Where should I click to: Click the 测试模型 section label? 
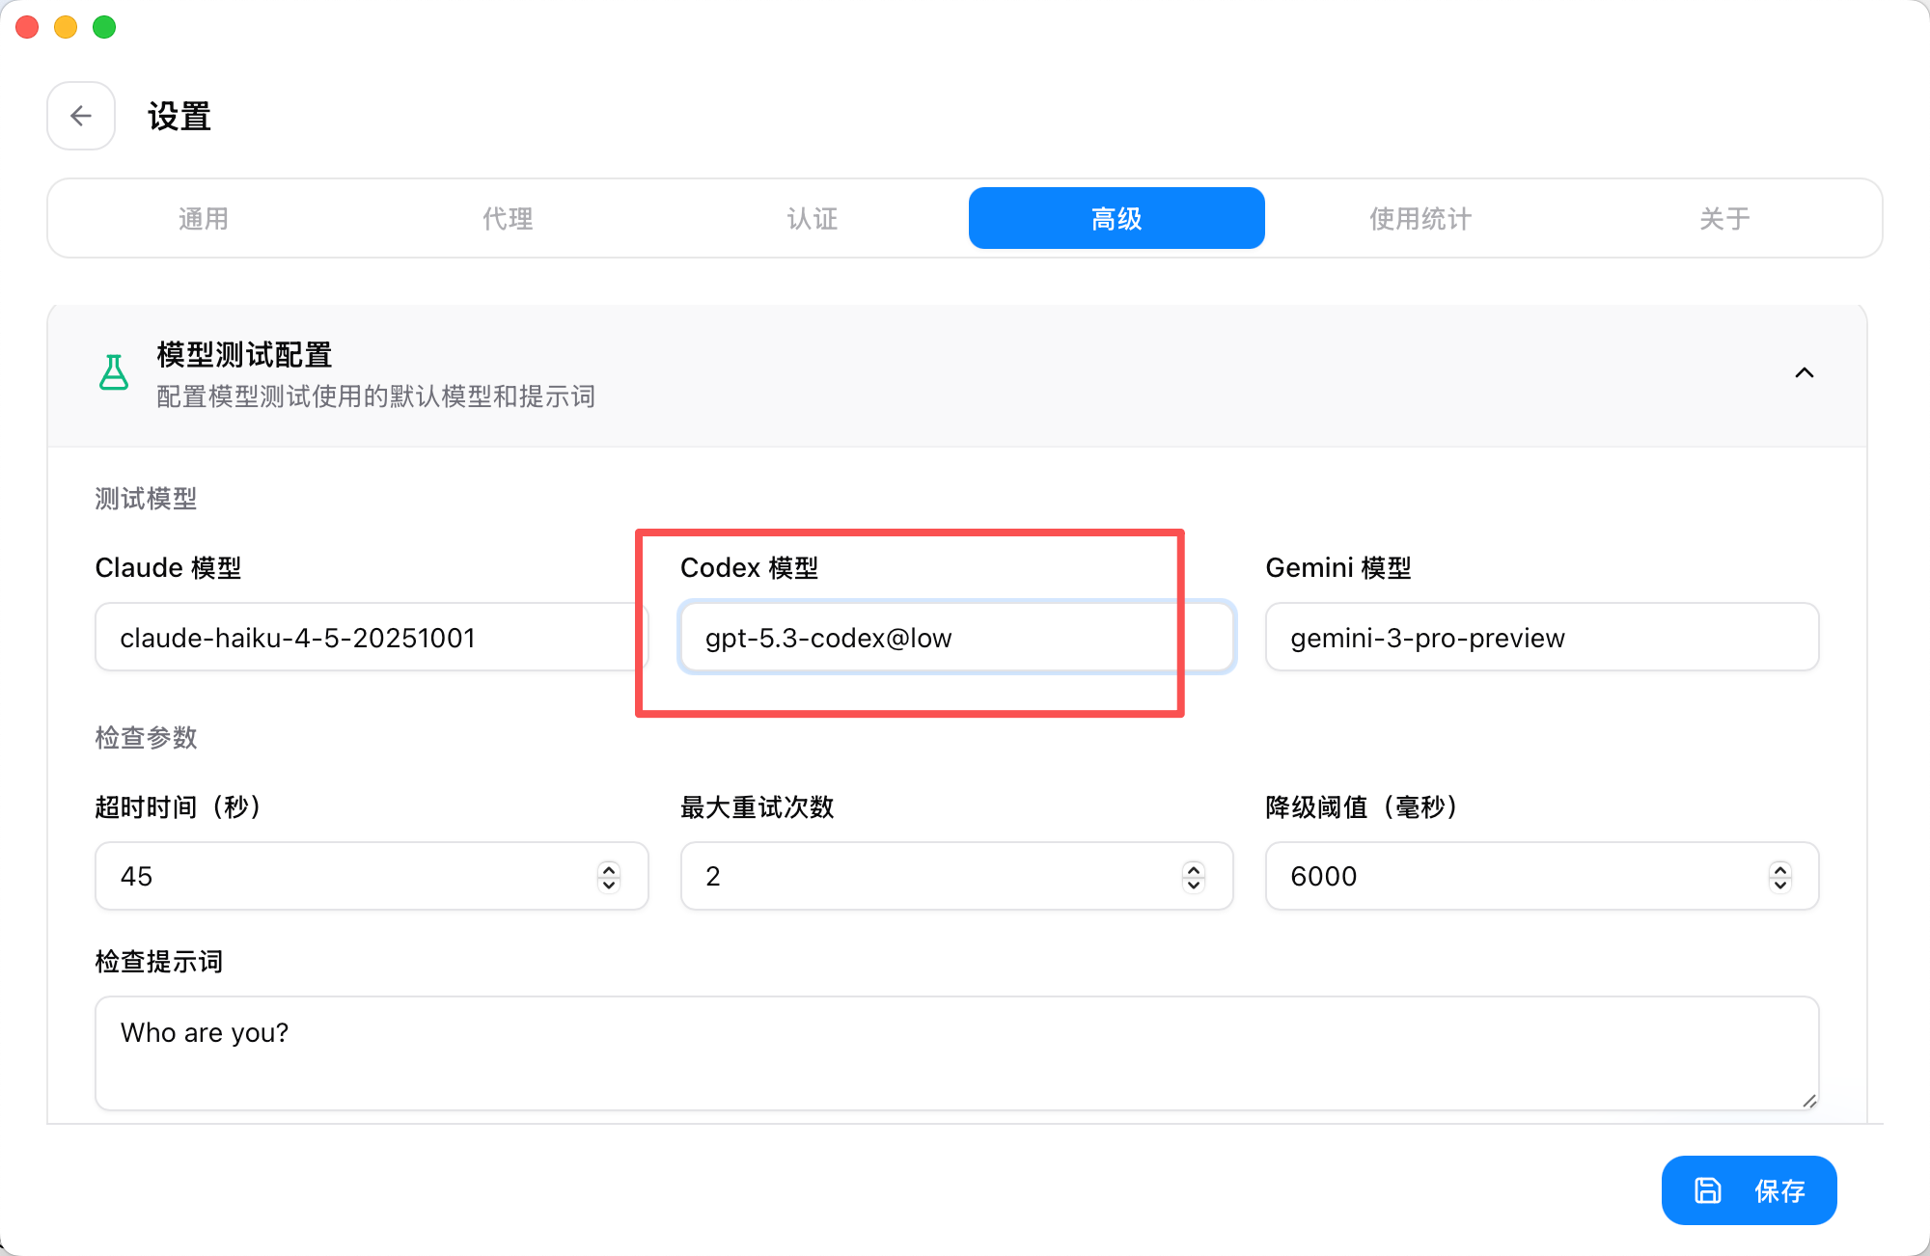coord(146,498)
